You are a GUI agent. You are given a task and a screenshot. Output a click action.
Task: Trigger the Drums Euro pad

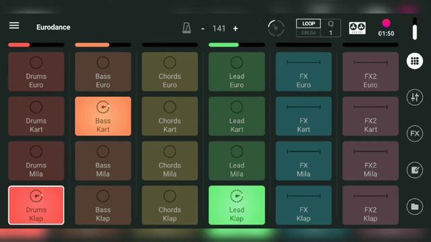click(36, 72)
